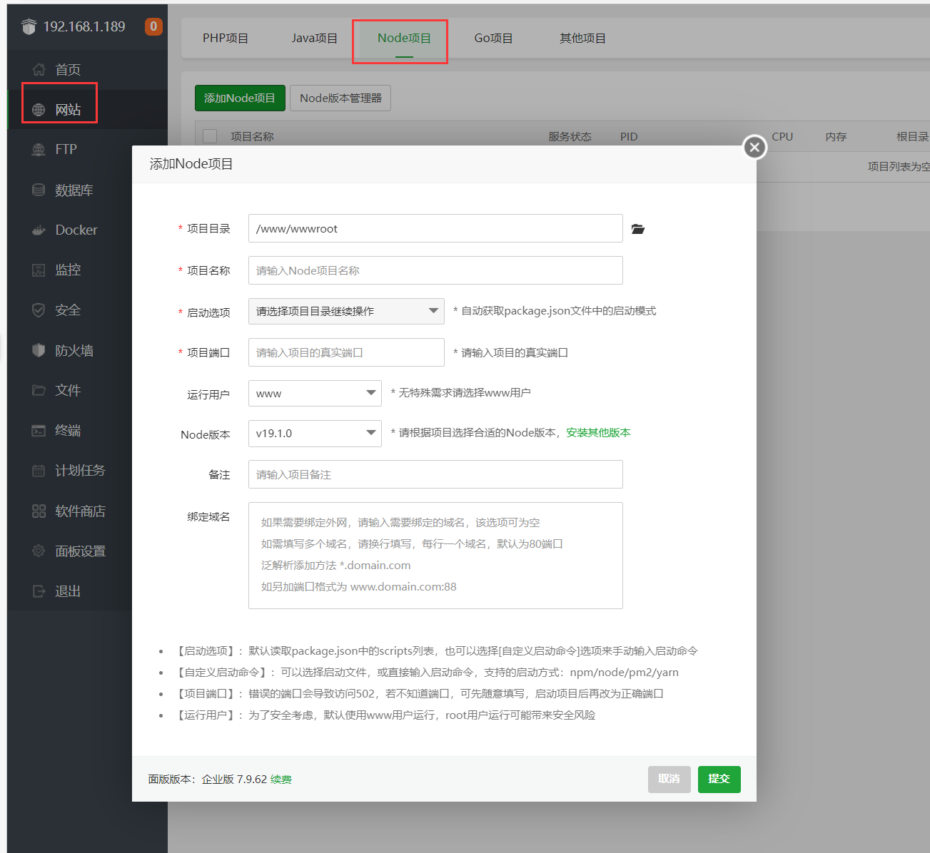Open the 启动选项 dropdown
Image resolution: width=930 pixels, height=853 pixels.
tap(346, 312)
